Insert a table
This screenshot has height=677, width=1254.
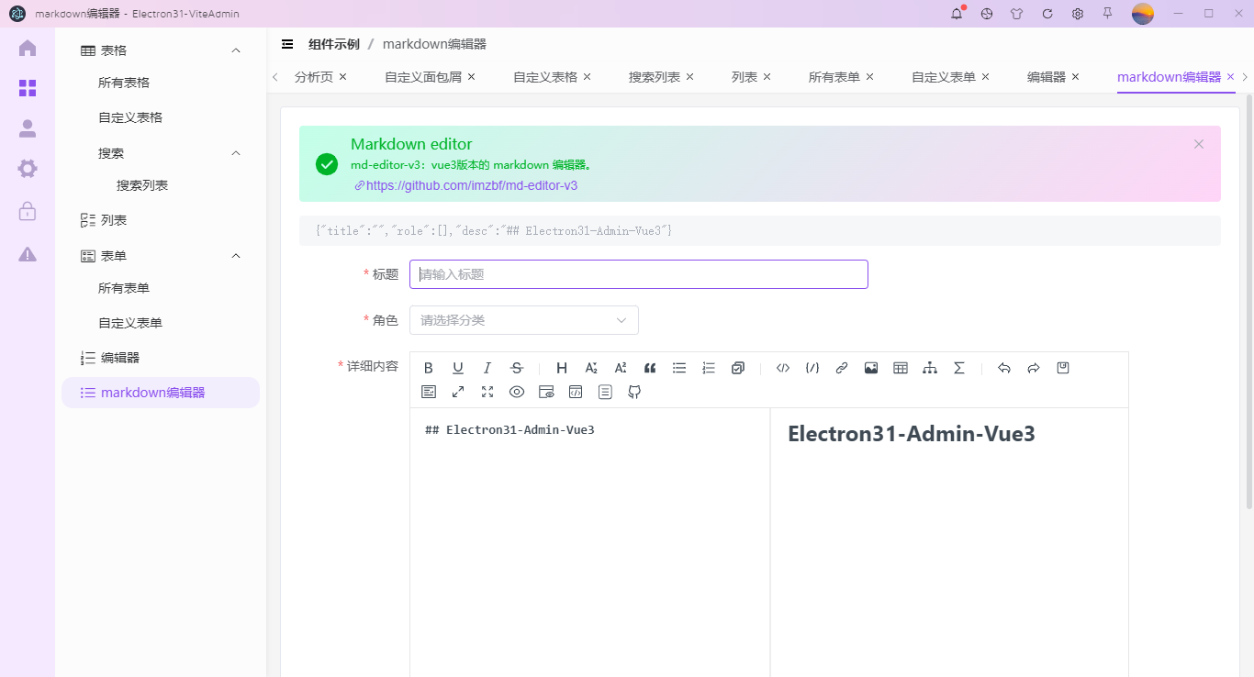pyautogui.click(x=900, y=368)
